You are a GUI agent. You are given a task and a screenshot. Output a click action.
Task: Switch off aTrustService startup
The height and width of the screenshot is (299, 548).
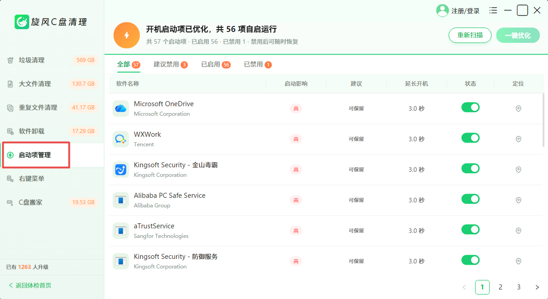(x=470, y=230)
